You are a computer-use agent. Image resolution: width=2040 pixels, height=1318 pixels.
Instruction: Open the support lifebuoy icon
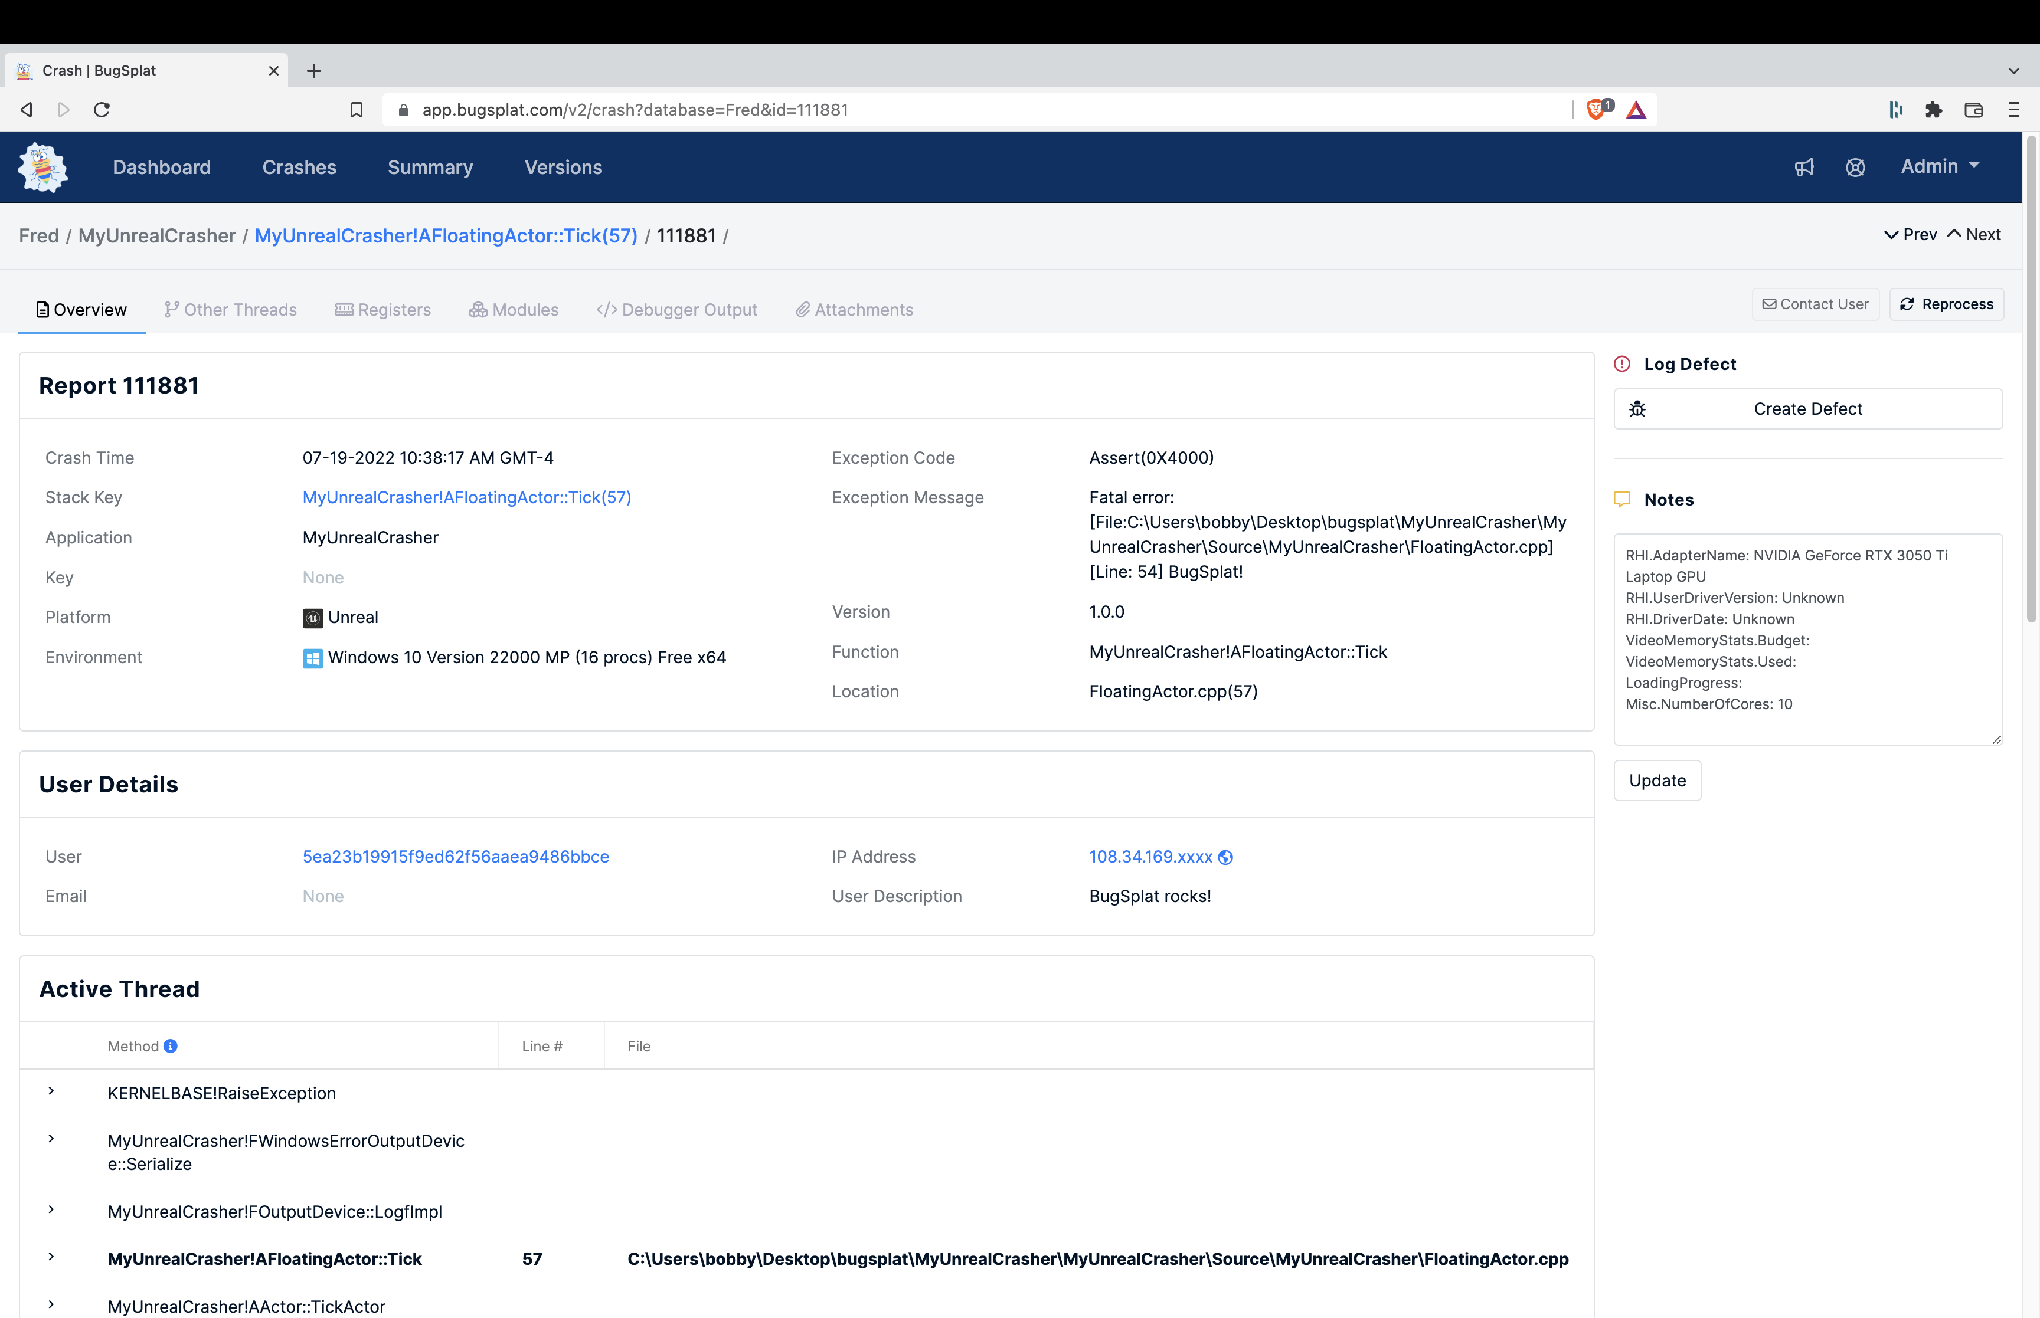(1855, 168)
